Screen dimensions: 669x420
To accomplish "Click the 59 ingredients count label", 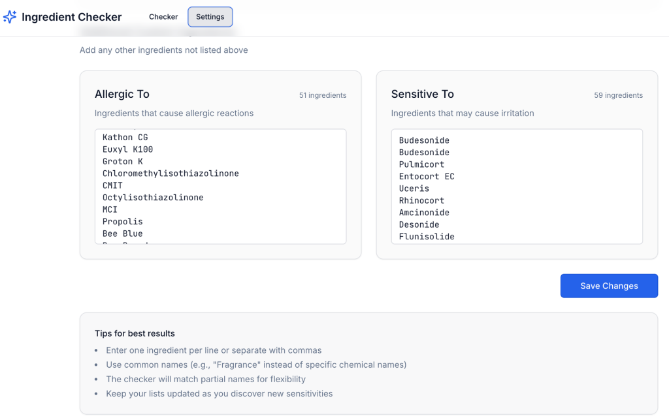I will coord(618,95).
